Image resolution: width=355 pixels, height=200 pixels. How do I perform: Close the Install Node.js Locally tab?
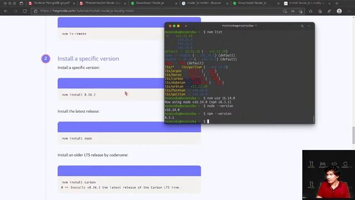[329, 3]
